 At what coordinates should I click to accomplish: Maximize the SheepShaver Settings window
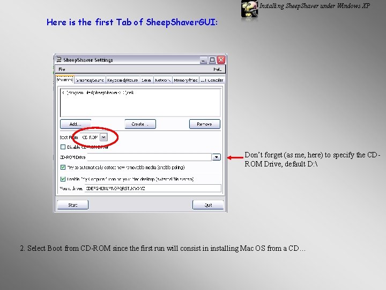coord(212,60)
